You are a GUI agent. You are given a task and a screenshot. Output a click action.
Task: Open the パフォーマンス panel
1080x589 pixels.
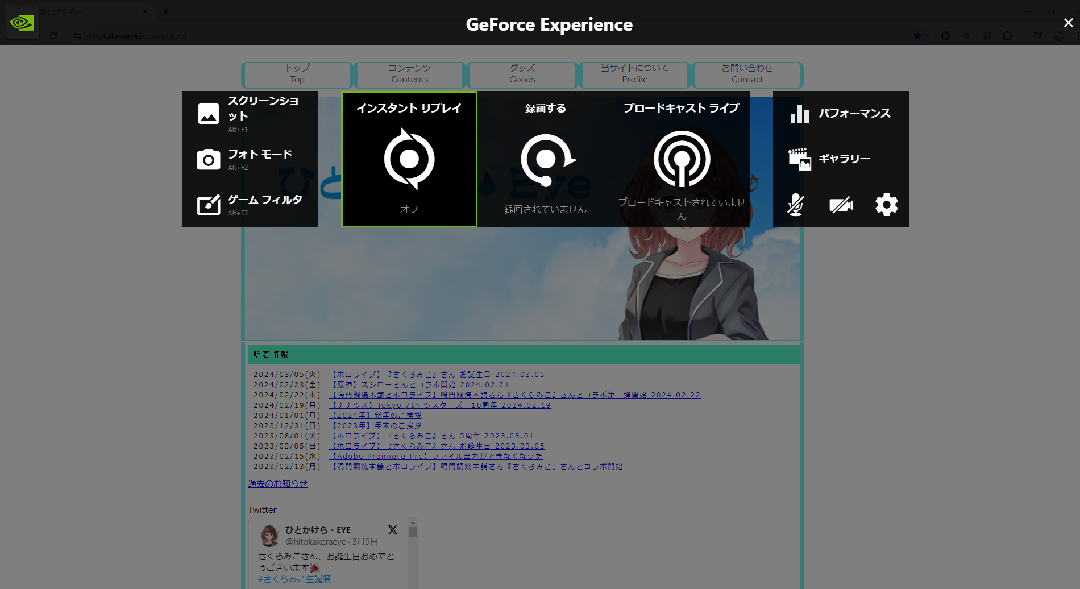pyautogui.click(x=840, y=114)
